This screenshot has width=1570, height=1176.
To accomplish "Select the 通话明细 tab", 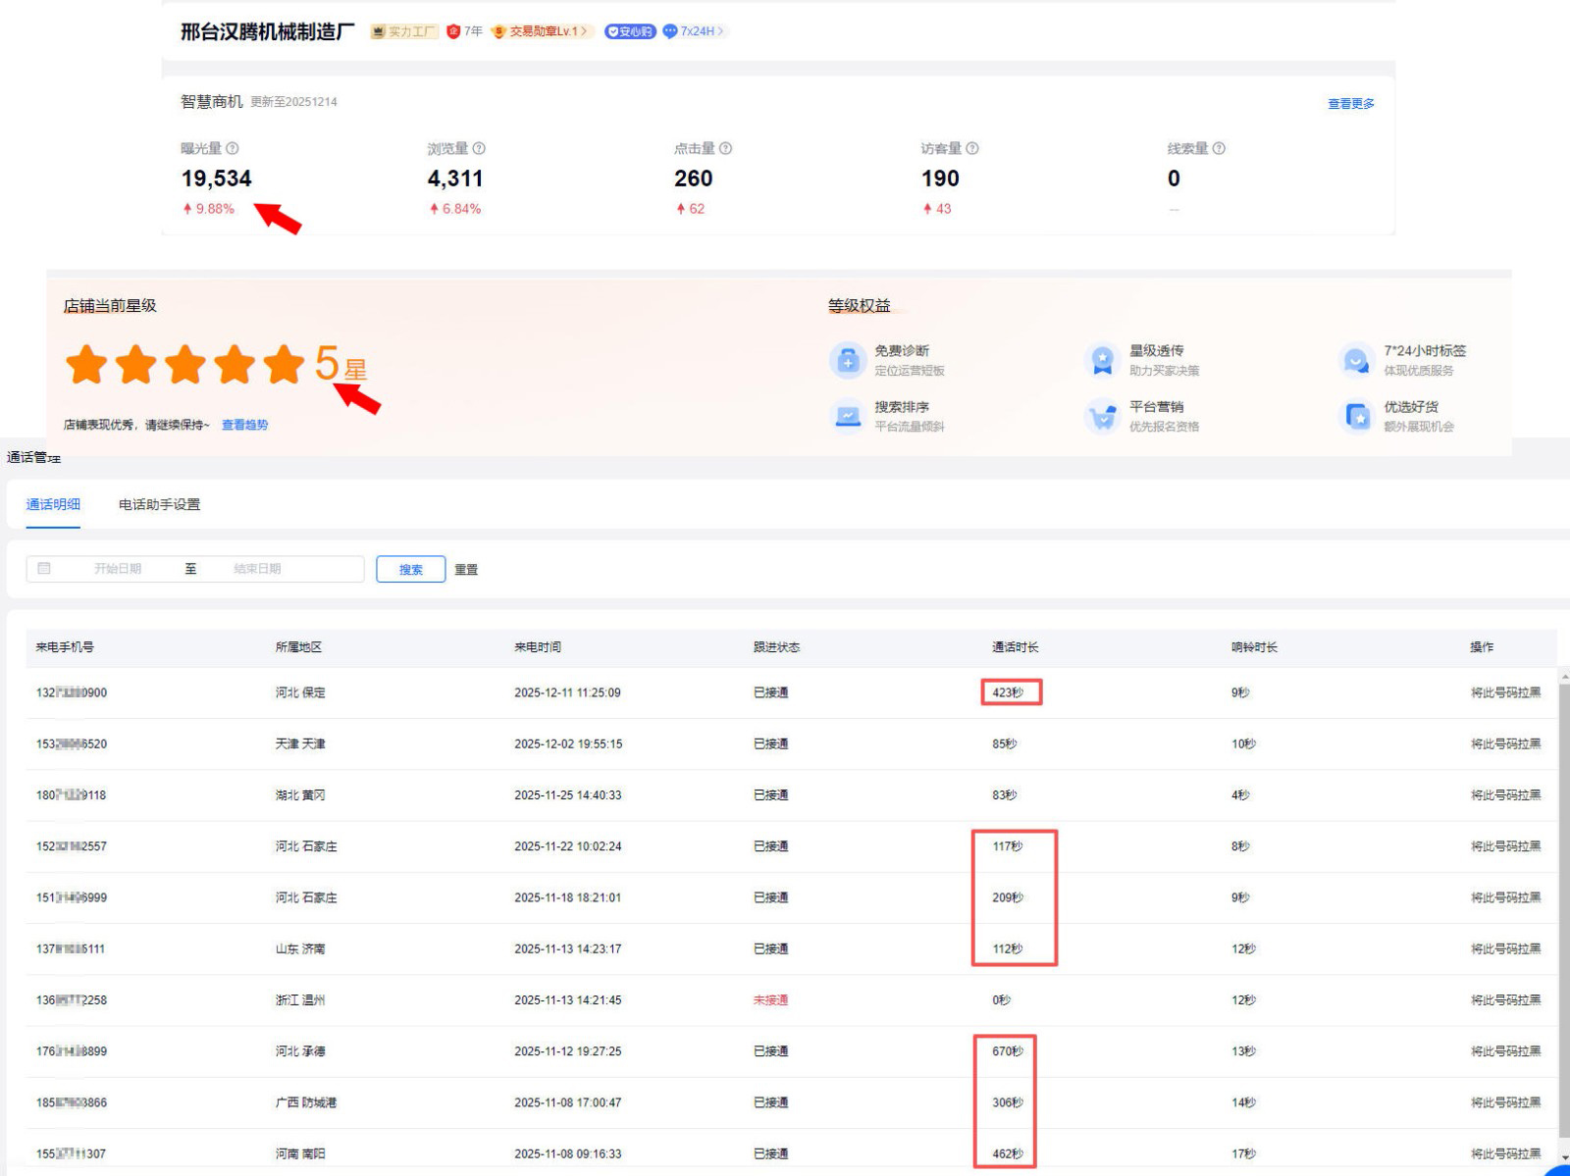I will click(x=53, y=504).
